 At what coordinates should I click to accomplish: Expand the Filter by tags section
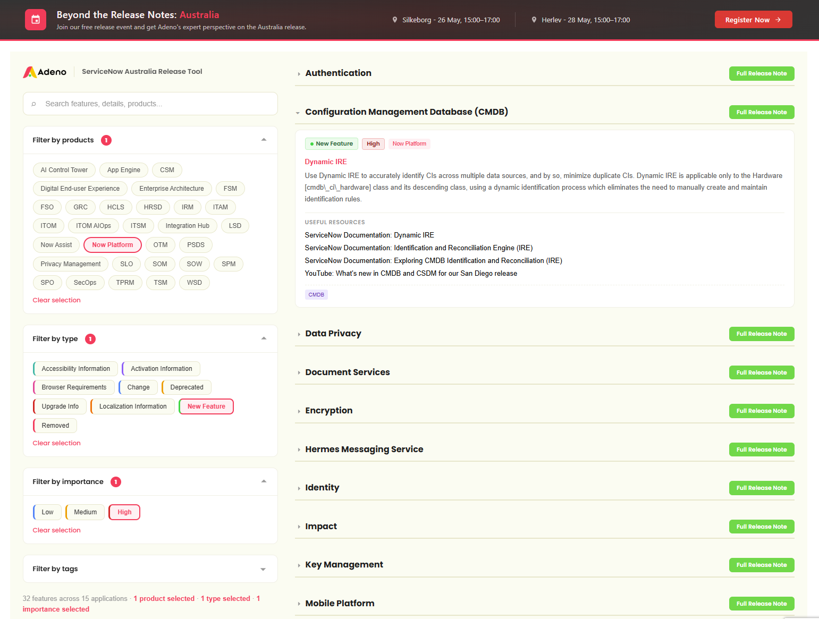(263, 569)
